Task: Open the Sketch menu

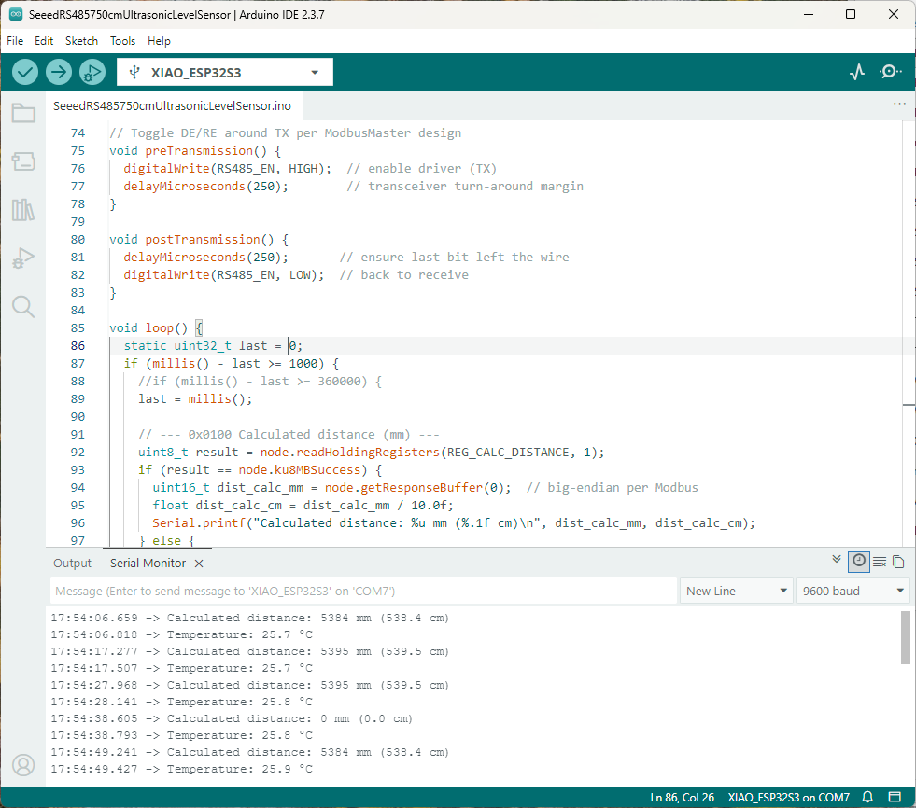Action: tap(81, 41)
